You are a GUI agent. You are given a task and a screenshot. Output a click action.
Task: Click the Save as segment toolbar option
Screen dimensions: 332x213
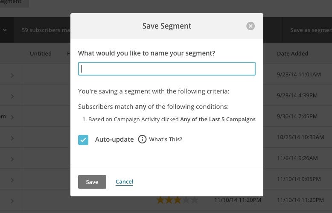(x=311, y=30)
